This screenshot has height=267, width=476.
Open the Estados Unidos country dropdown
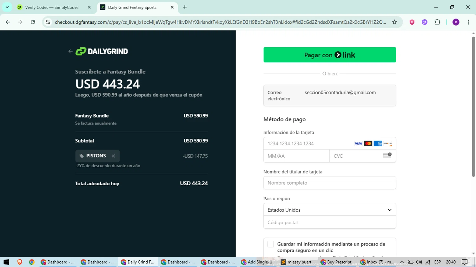[x=330, y=210]
